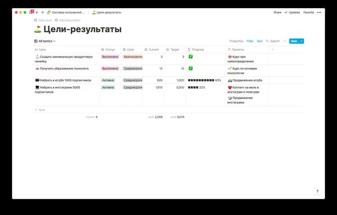Go forward with the right arrow

tap(42, 13)
